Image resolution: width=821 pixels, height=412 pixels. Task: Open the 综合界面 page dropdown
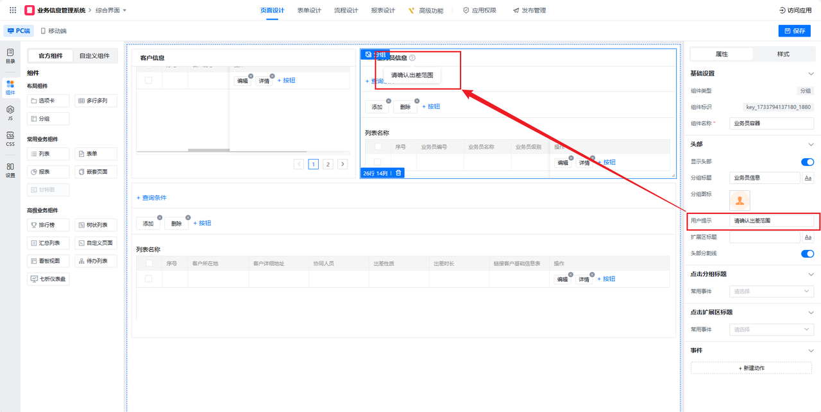pyautogui.click(x=111, y=10)
